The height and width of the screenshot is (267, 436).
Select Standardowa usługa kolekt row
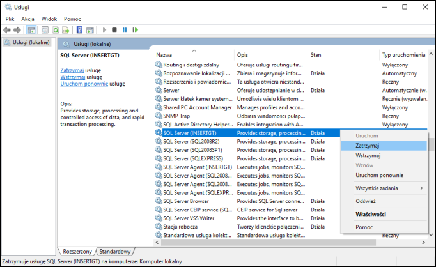pos(291,235)
